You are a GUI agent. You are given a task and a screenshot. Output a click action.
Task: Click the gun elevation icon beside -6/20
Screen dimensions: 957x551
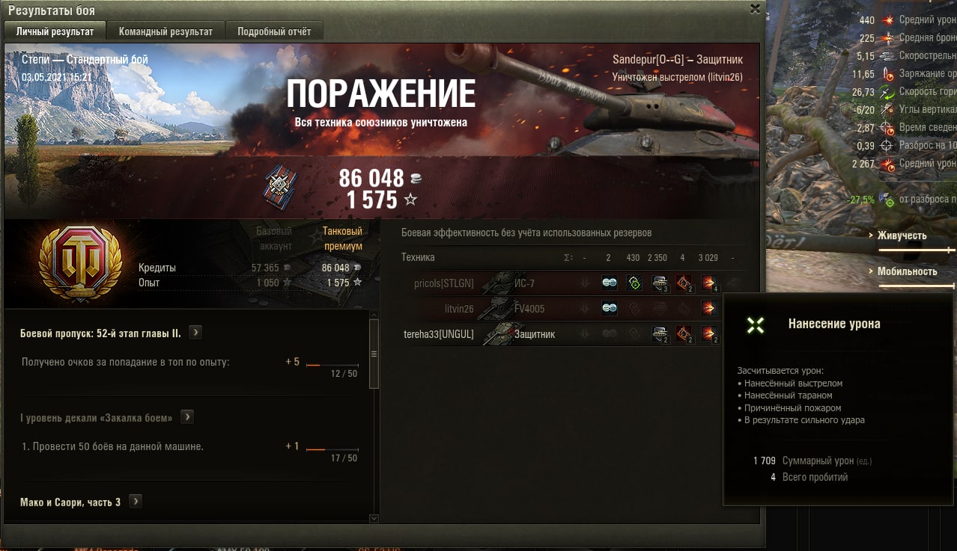point(888,110)
